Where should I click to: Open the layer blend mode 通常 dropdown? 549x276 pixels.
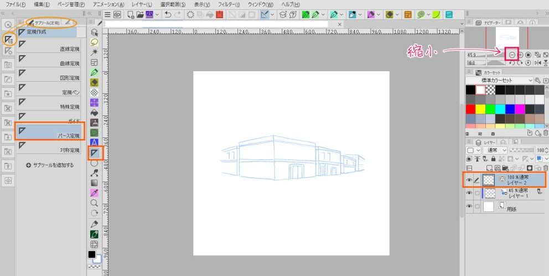495,150
